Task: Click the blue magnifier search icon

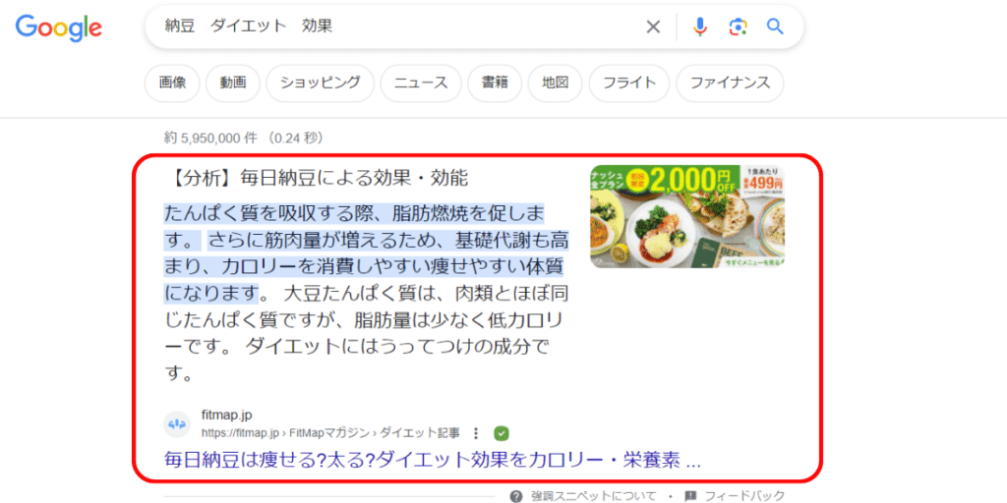Action: pyautogui.click(x=775, y=27)
